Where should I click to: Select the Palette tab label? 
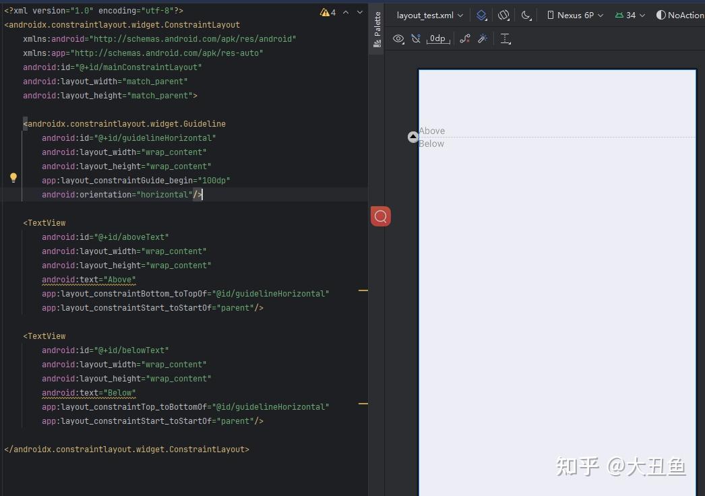tap(376, 26)
